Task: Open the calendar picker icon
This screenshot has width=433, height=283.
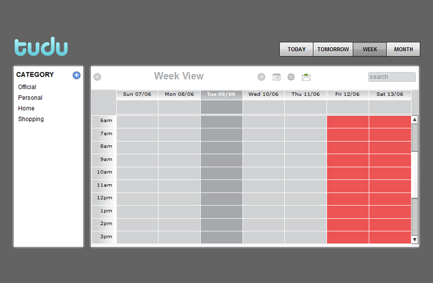Action: [x=277, y=77]
